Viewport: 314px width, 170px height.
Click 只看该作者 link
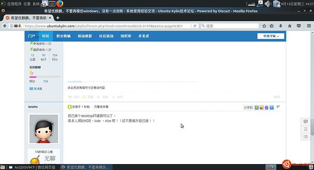tap(101, 107)
